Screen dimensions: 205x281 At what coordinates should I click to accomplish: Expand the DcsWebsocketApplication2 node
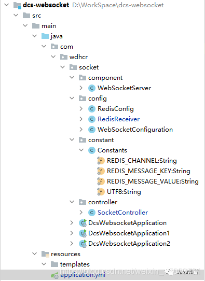(x=72, y=243)
